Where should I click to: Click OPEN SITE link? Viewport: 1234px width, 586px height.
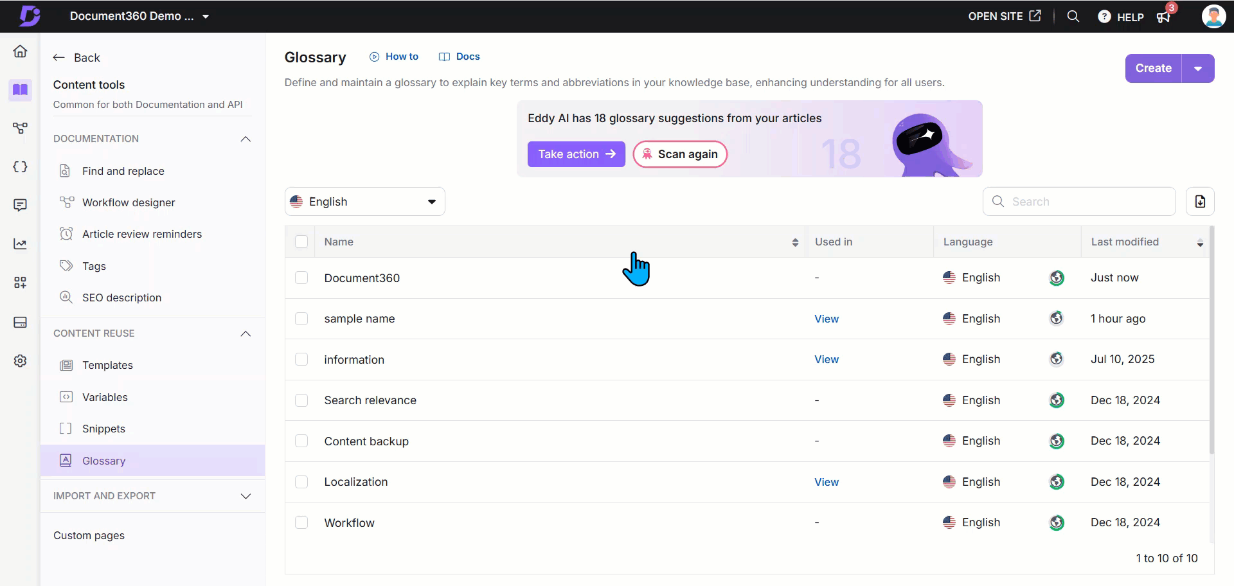coord(1005,16)
